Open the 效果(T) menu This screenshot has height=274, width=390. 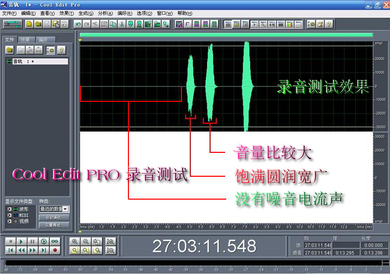(x=66, y=13)
